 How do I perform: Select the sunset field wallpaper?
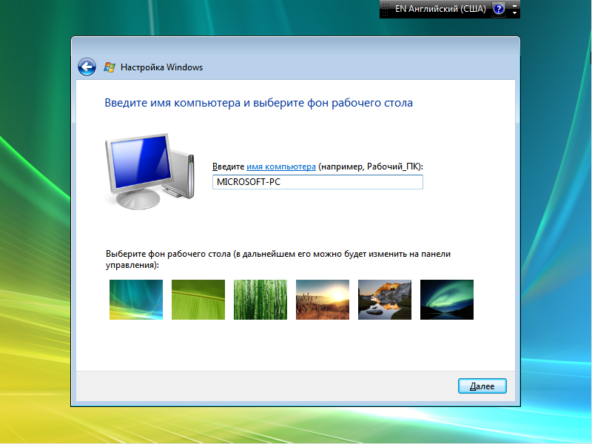point(323,300)
